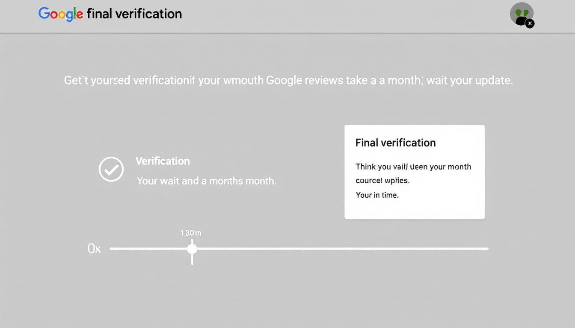575x328 pixels.
Task: Click the 'Final verification' card title
Action: point(395,143)
